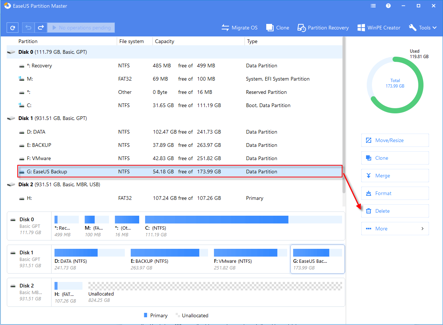Click the Total 173.99 GB usage ring
This screenshot has width=443, height=325.
395,85
